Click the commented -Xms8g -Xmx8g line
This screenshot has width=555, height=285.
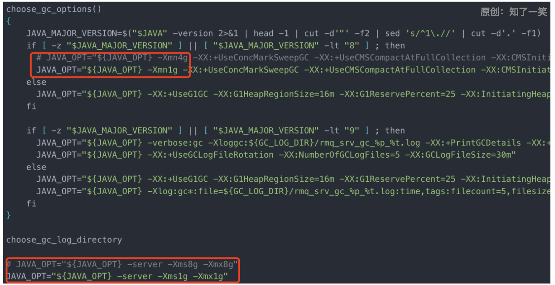[x=122, y=264]
